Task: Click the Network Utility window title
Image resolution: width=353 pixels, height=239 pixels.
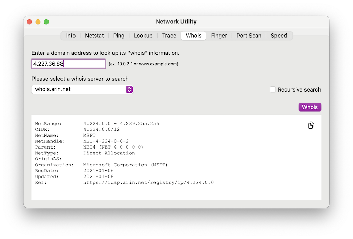Action: [176, 22]
